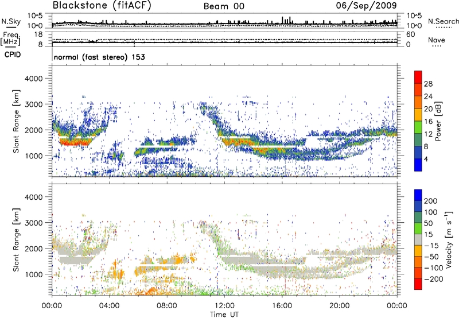Select the 08:00 time tick label
Screen dimensions: 459x318
pyautogui.click(x=167, y=306)
